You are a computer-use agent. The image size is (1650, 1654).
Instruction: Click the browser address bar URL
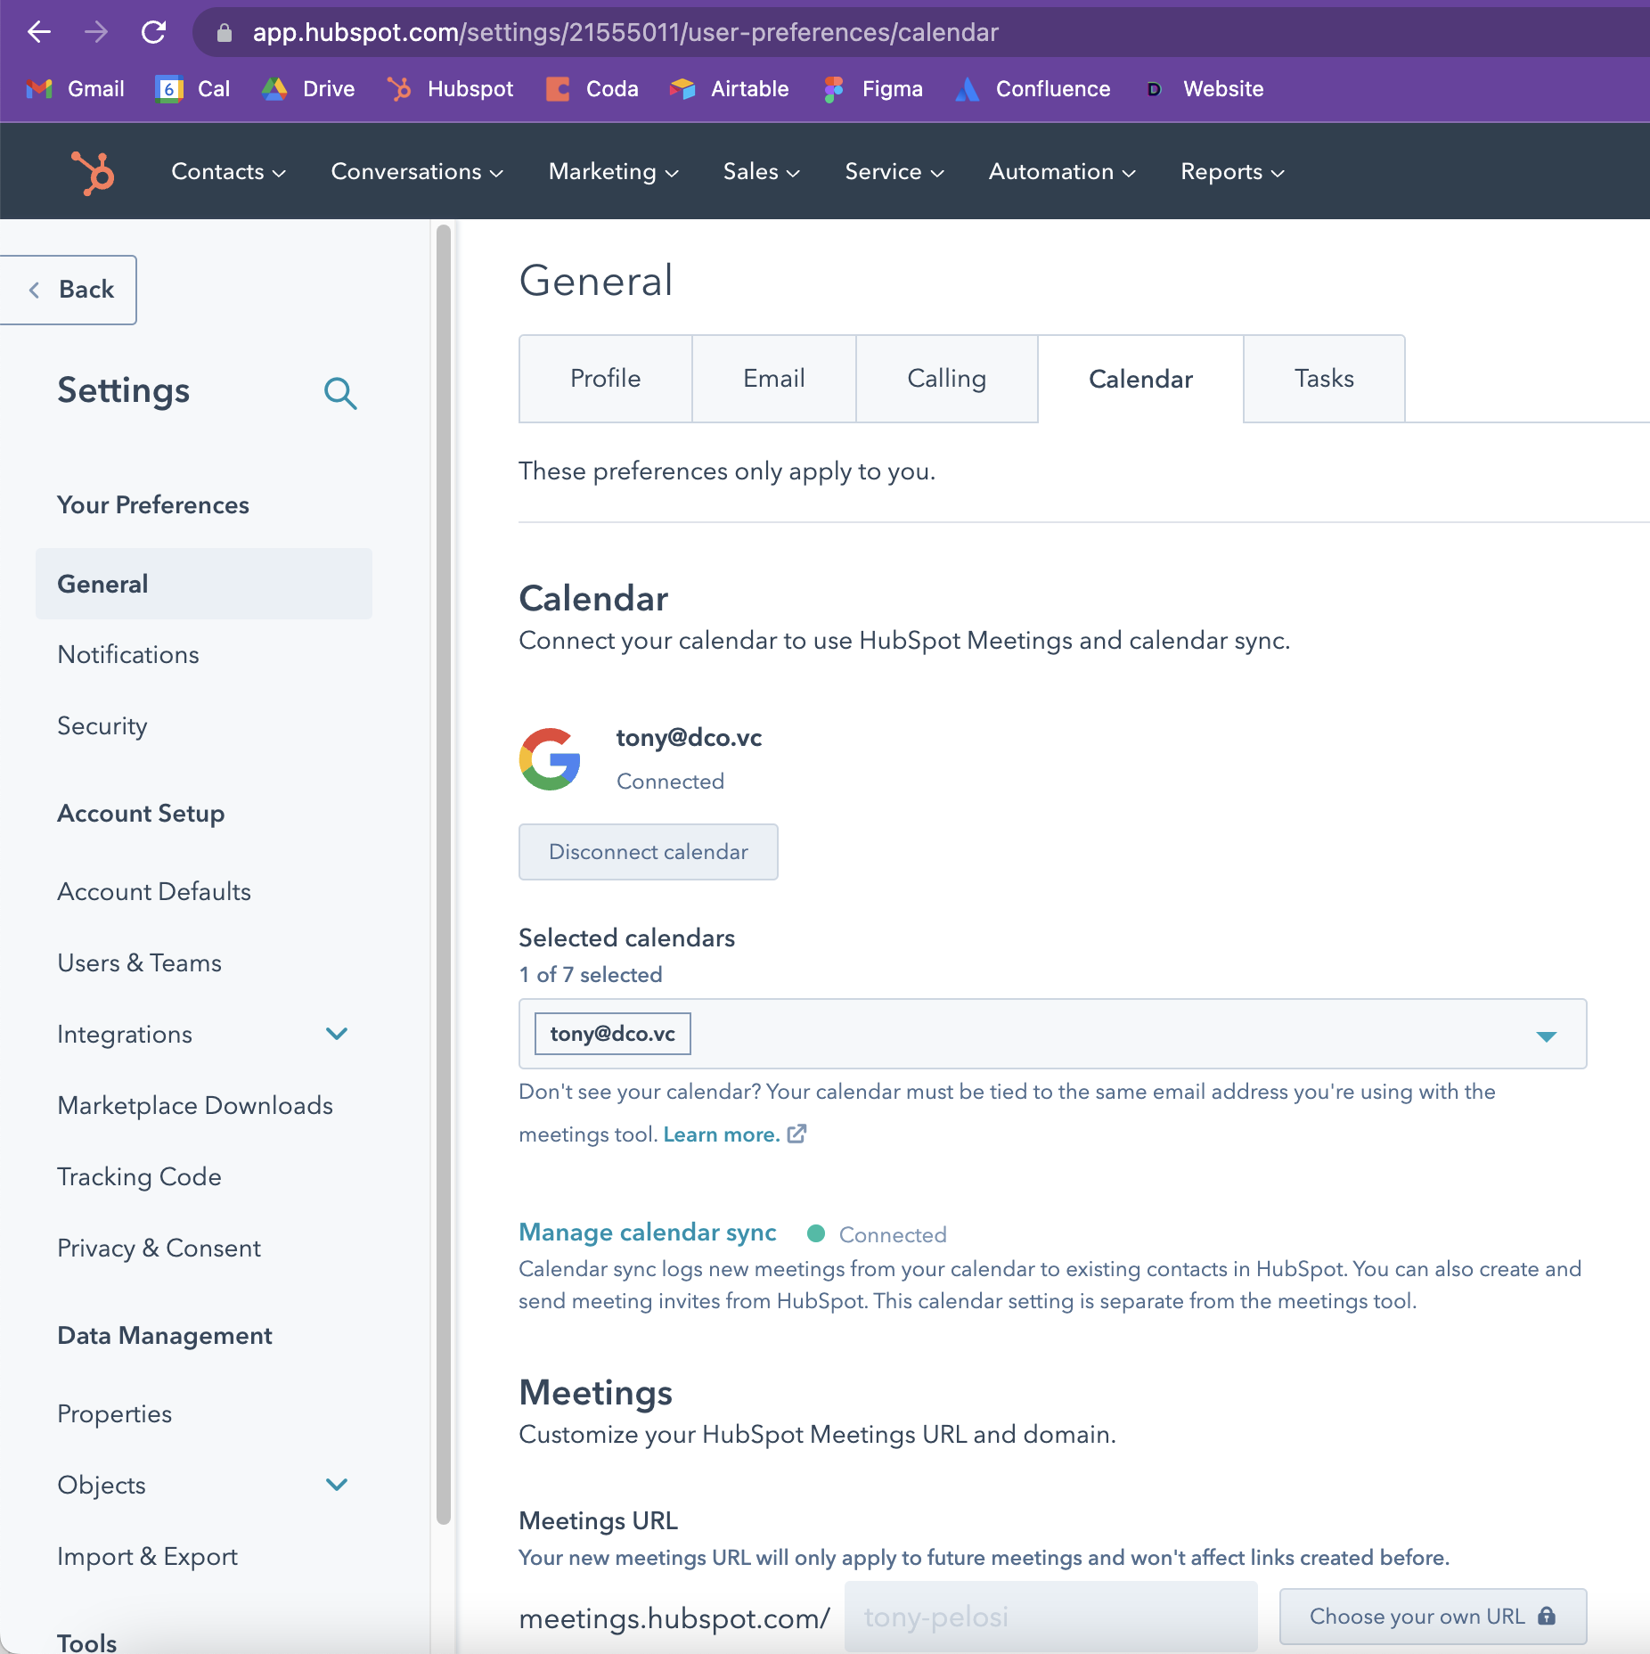625,33
